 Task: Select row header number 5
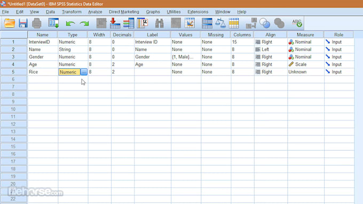[x=13, y=72]
